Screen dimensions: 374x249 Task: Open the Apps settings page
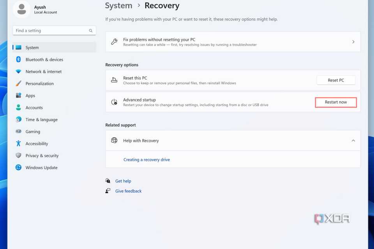tap(55, 95)
